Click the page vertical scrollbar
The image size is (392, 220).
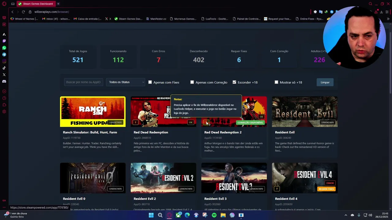pyautogui.click(x=390, y=63)
